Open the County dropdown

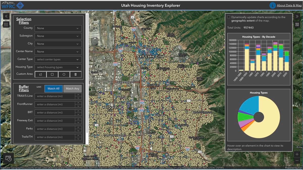pyautogui.click(x=58, y=28)
